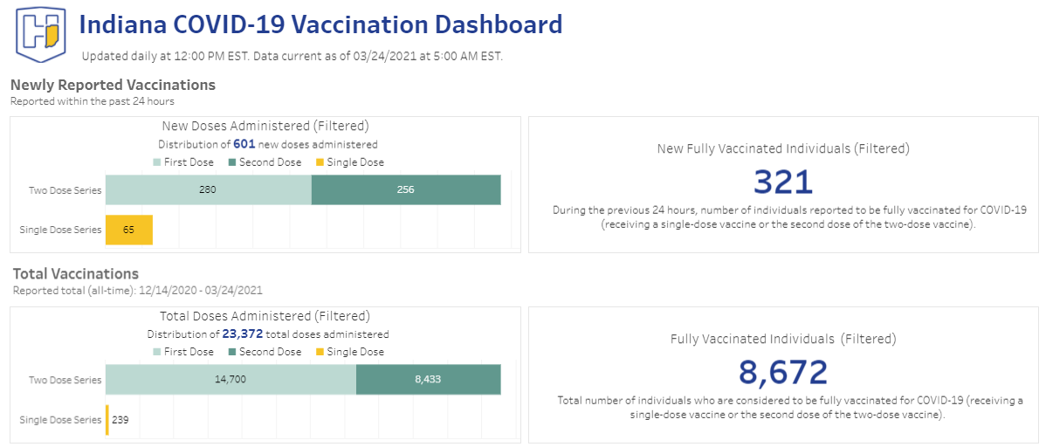1046x447 pixels.
Task: Click the 601 new doses count
Action: 244,143
